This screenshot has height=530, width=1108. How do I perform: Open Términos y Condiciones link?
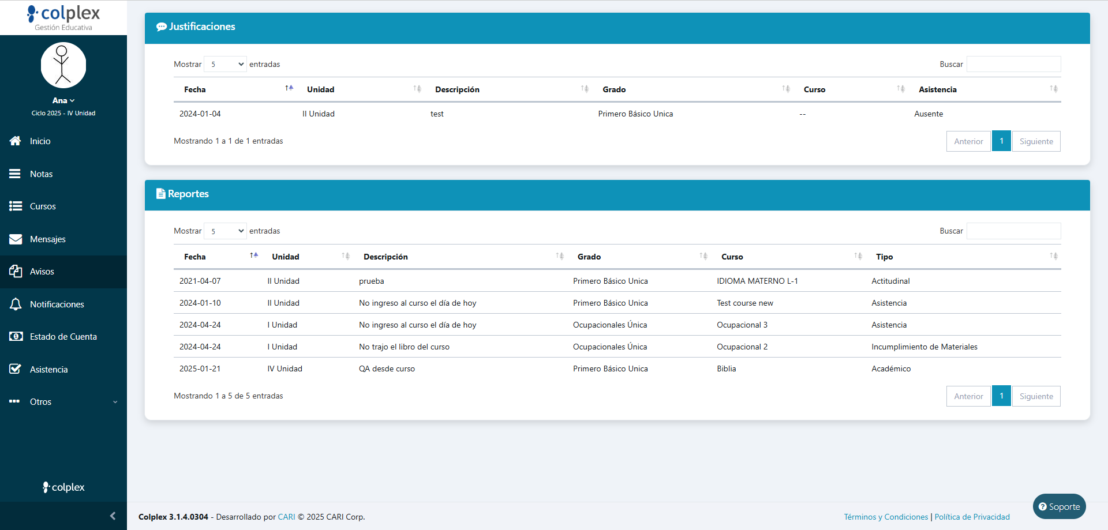pos(886,517)
